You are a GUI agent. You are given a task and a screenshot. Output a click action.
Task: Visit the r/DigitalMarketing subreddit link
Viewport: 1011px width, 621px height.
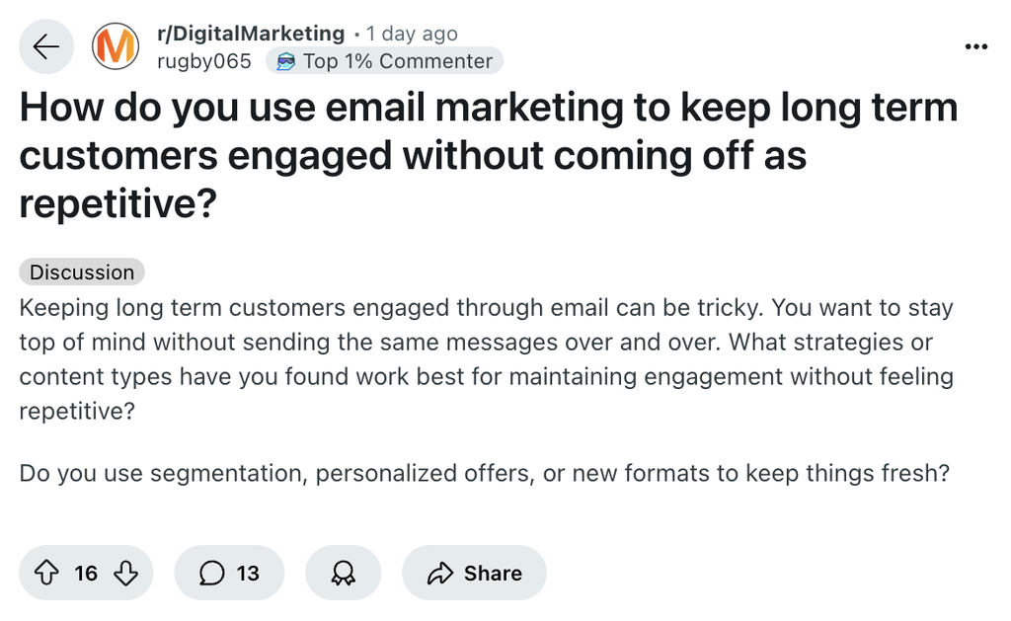pyautogui.click(x=251, y=34)
